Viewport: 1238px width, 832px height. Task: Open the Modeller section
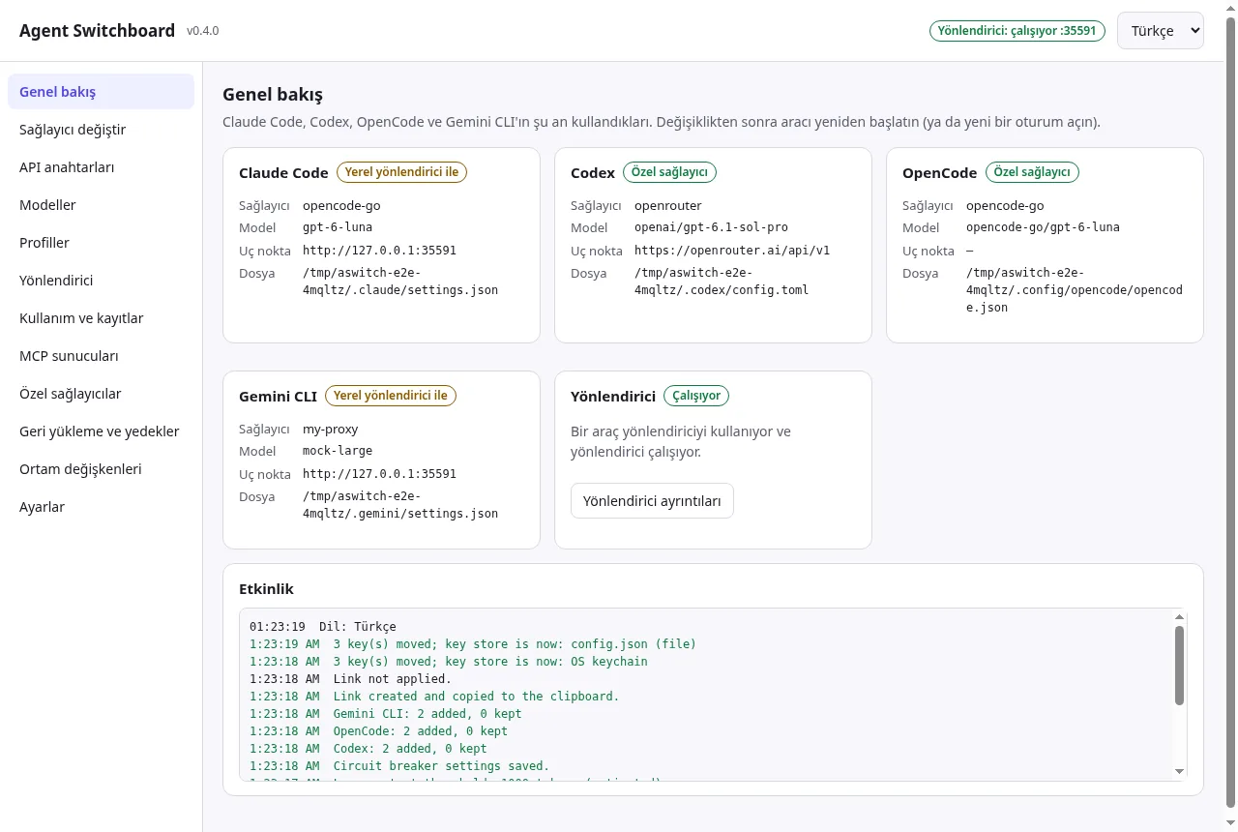tap(101, 205)
